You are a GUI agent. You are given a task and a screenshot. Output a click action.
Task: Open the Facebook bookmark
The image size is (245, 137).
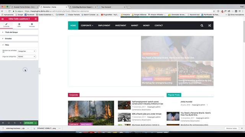coord(29,14)
